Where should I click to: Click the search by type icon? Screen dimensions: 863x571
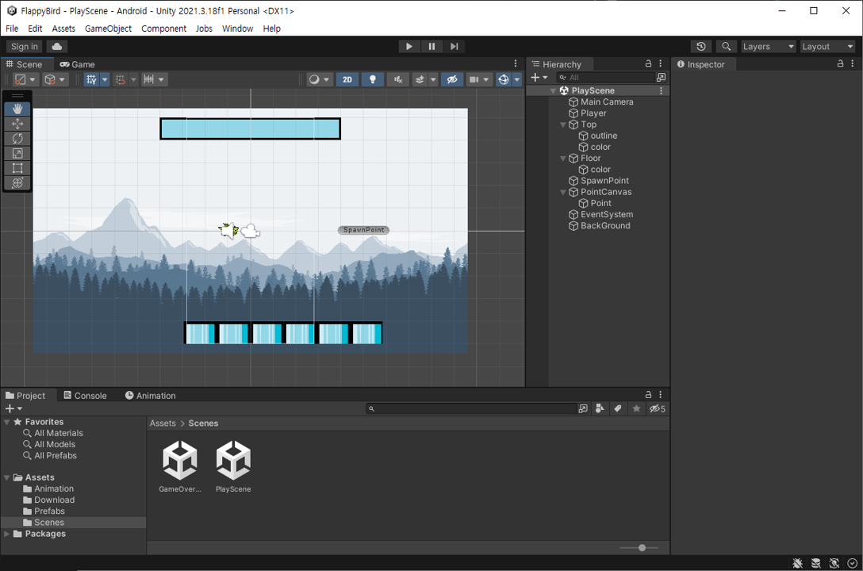tap(600, 408)
